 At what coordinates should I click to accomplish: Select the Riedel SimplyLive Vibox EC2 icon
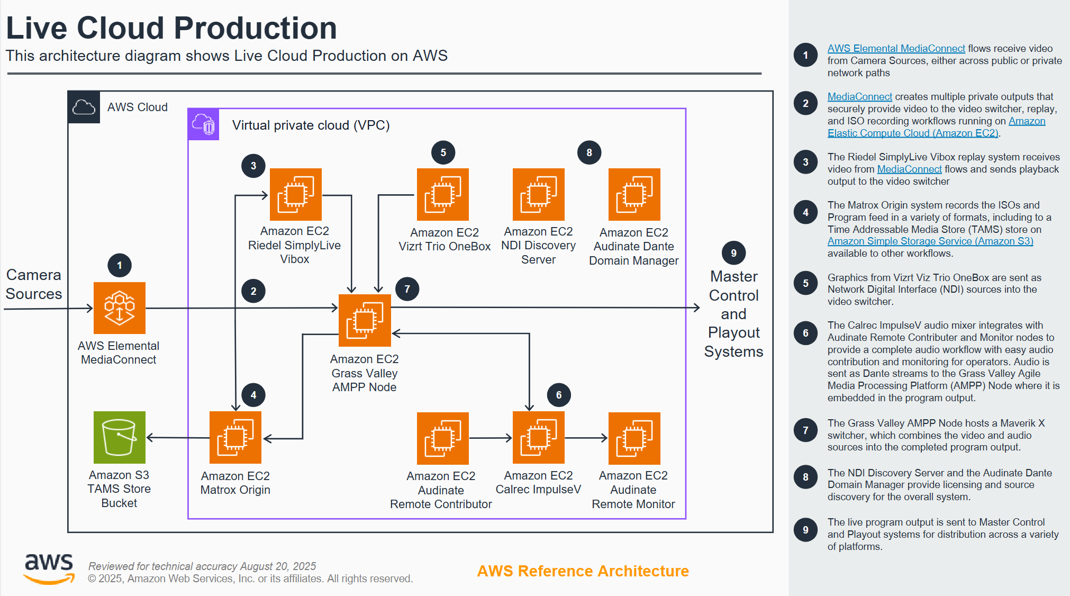(x=296, y=194)
